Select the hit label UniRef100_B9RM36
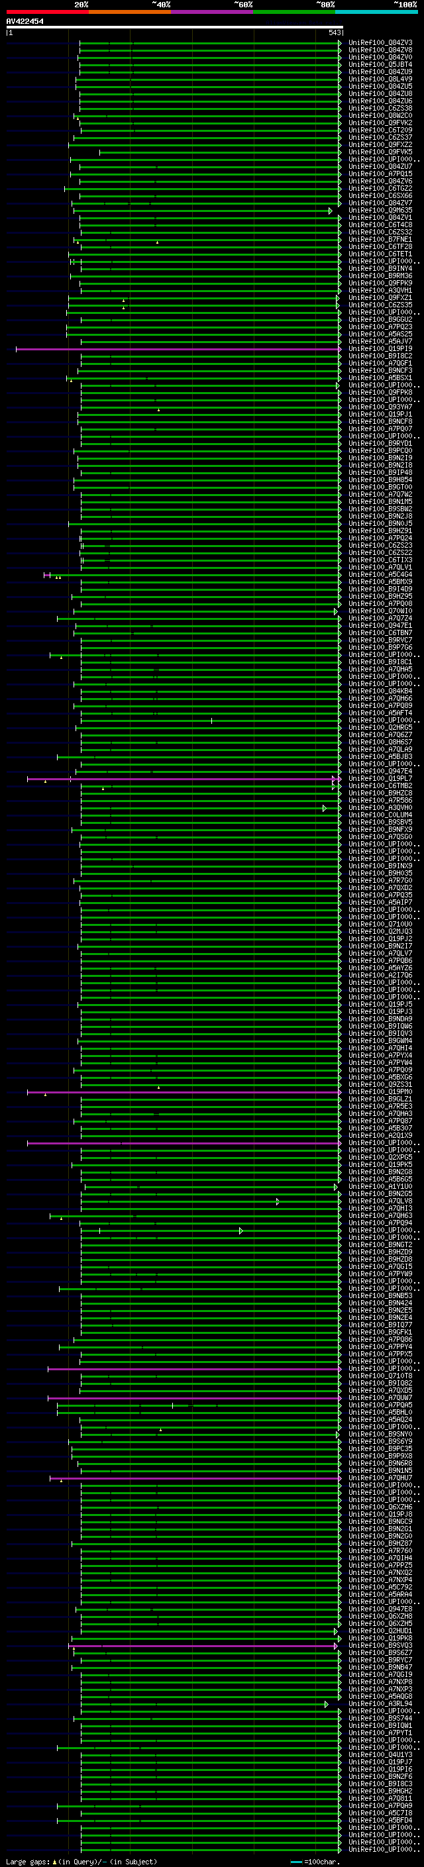Screen dimensions: 424x1867 380,276
